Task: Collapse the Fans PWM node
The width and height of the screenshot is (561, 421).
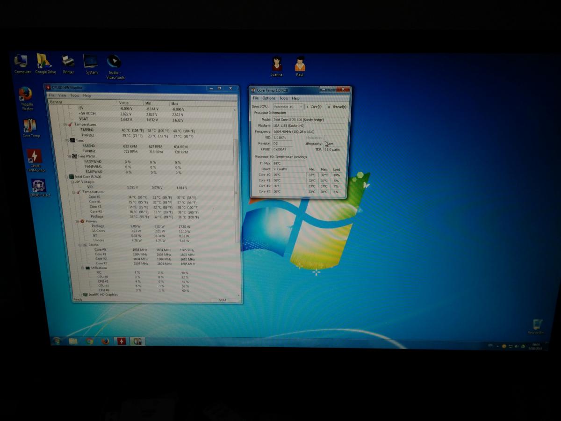Action: [68, 156]
